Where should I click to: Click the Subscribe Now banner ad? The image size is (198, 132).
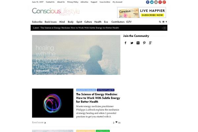tap(142, 13)
